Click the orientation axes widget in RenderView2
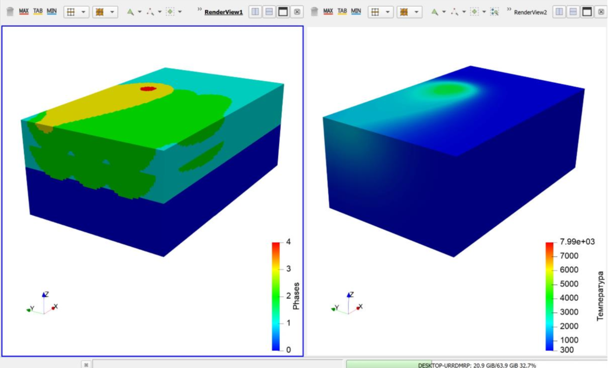Image resolution: width=609 pixels, height=368 pixels. 347,304
